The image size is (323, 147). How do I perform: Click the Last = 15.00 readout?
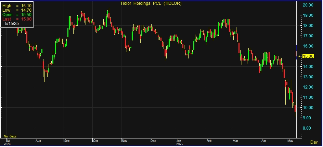point(17,19)
